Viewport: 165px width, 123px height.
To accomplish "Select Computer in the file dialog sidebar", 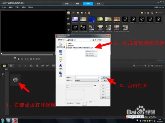I will pyautogui.click(x=61, y=67).
